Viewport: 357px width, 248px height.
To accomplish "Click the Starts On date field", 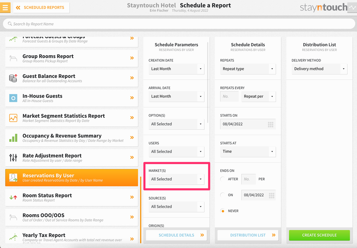I will 248,124.
